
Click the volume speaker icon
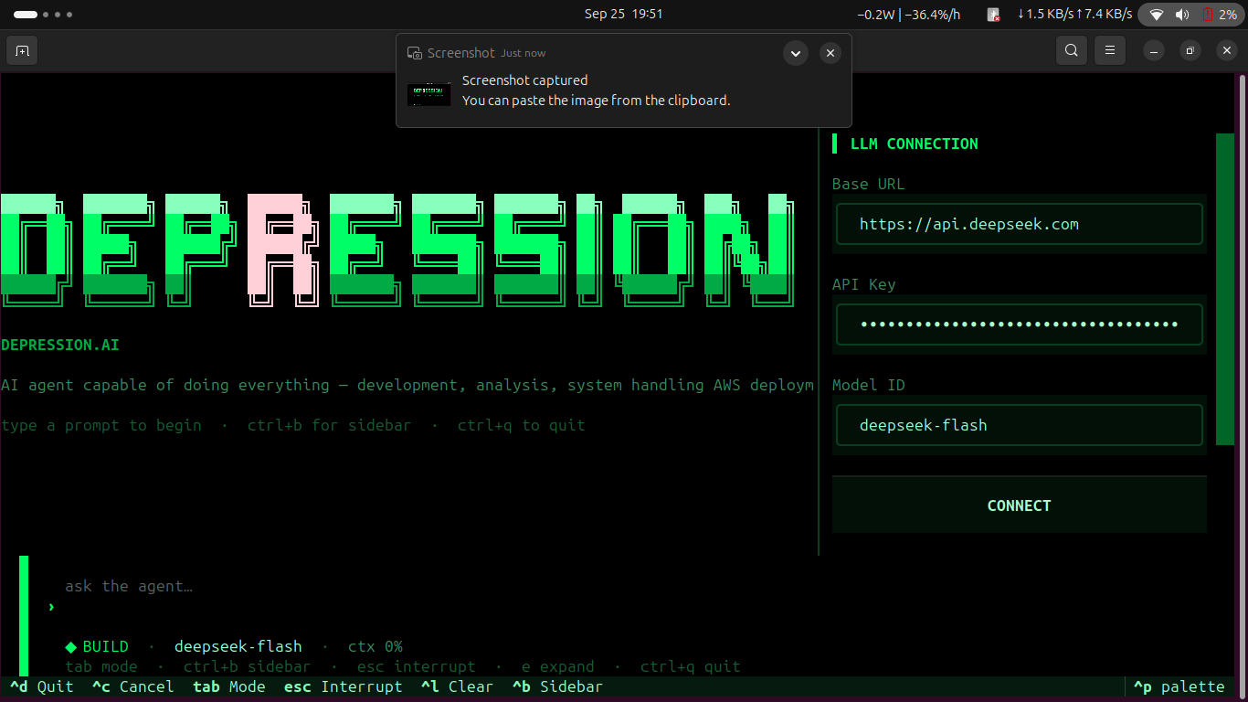pyautogui.click(x=1182, y=14)
